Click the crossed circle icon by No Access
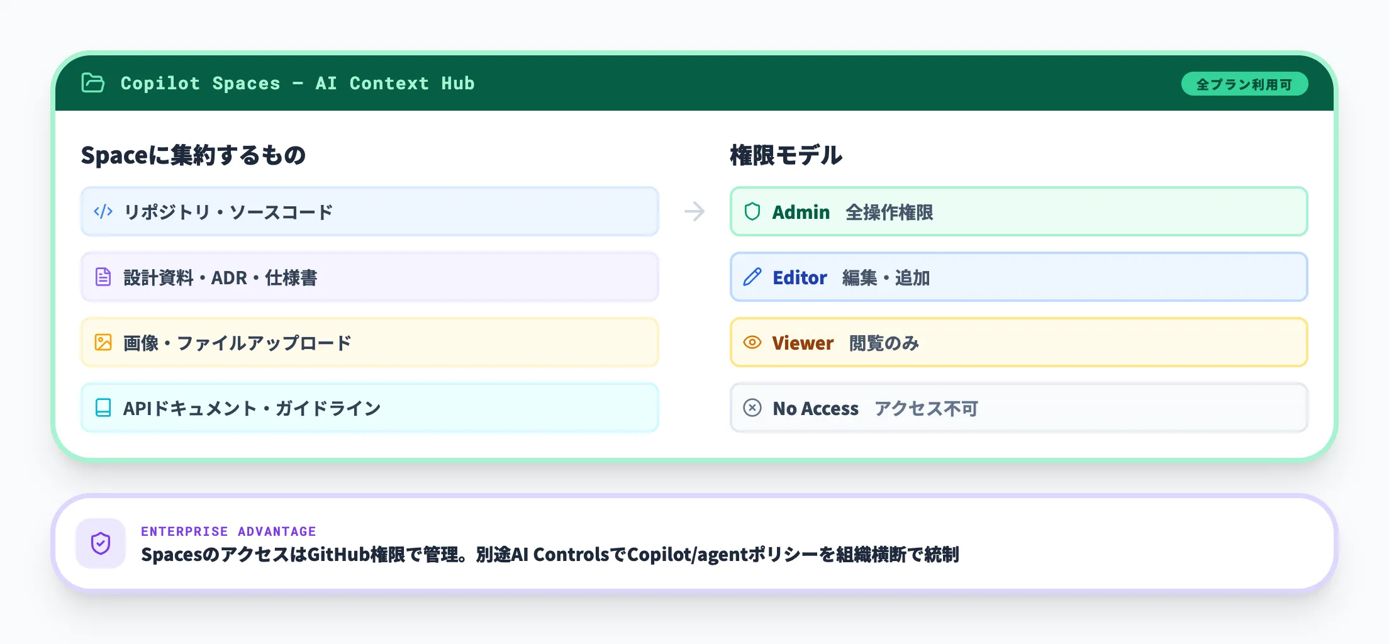 click(x=752, y=408)
